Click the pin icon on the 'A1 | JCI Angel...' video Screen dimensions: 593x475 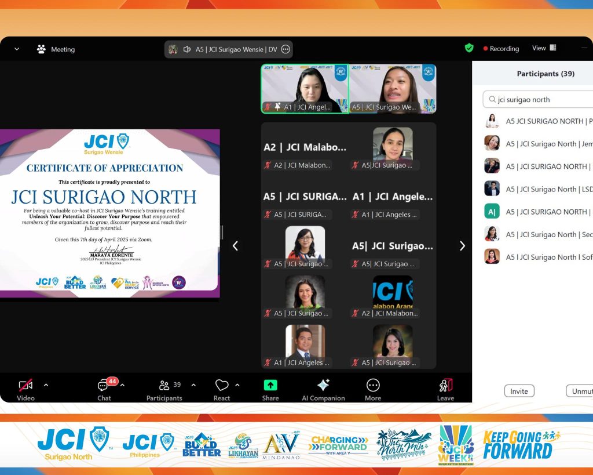[277, 107]
